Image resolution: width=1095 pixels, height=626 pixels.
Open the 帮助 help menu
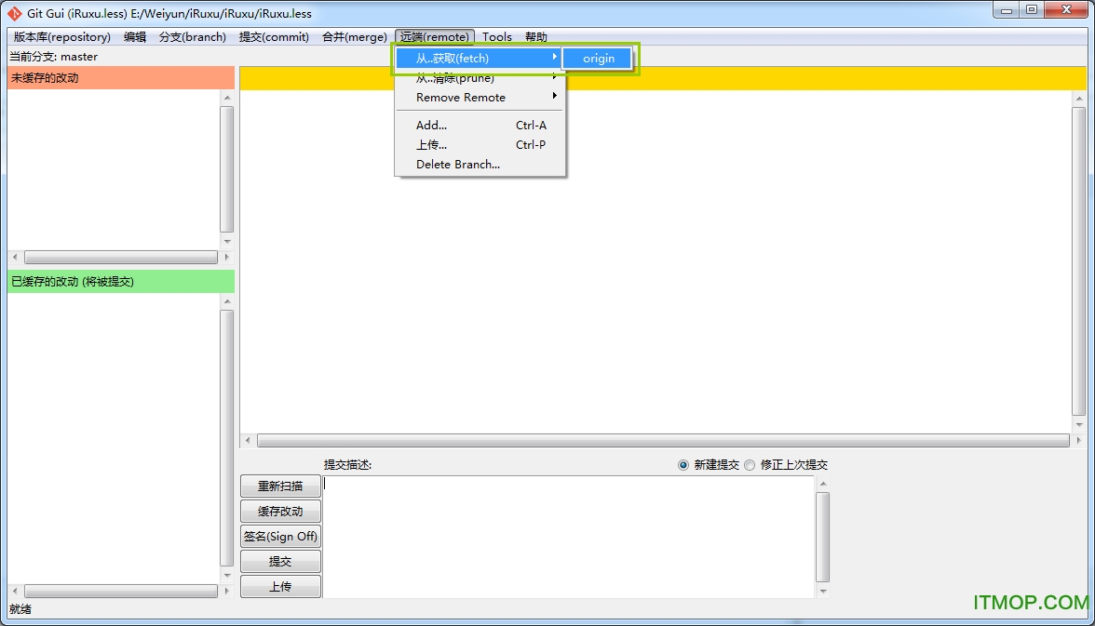point(535,36)
